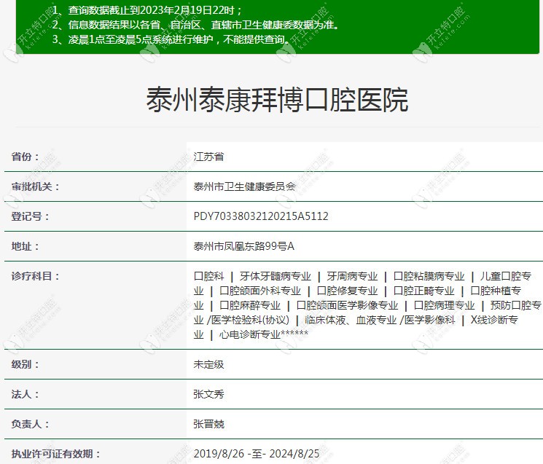Click the 诊疗科目 label
Viewport: 543px width, 464px height.
[35, 276]
